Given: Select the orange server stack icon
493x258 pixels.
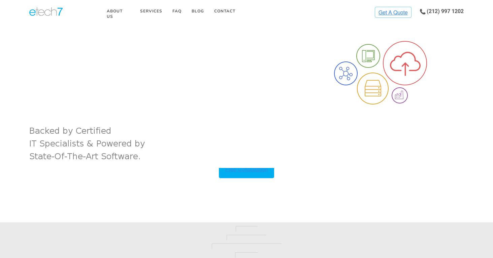Looking at the screenshot, I should tap(372, 89).
